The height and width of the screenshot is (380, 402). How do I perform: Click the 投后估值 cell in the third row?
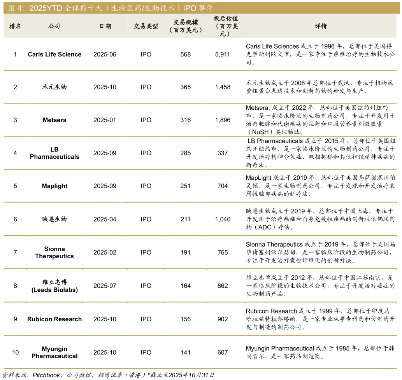pyautogui.click(x=226, y=120)
